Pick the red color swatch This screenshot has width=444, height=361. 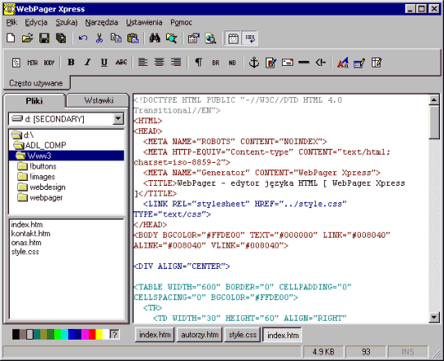tap(92, 335)
